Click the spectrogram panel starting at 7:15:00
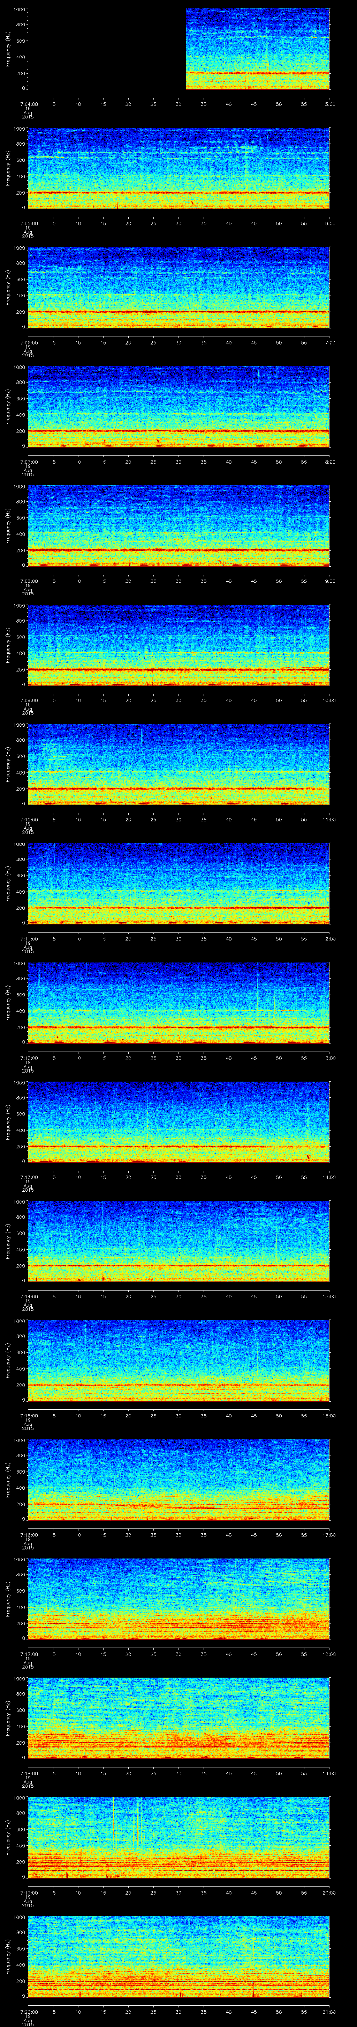Viewport: 357px width, 2027px height. pos(179,1360)
